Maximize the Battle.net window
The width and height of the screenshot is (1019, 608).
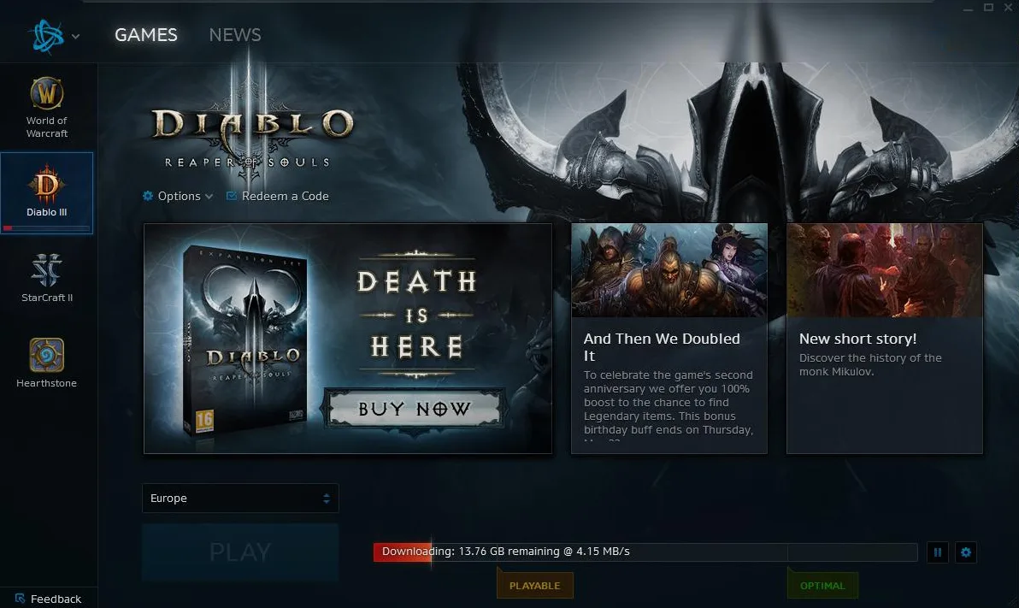click(x=988, y=8)
